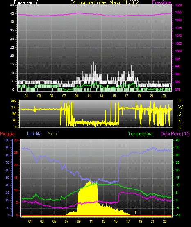Click the N compass label at top
Image resolution: width=191 pixels, height=227 pixels.
click(180, 100)
